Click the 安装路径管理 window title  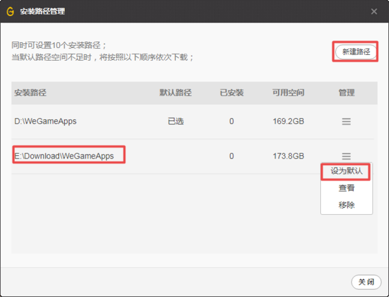pyautogui.click(x=42, y=12)
